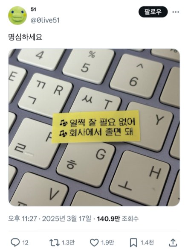Click the reply speech bubble icon
The image size is (188, 249).
point(15,243)
